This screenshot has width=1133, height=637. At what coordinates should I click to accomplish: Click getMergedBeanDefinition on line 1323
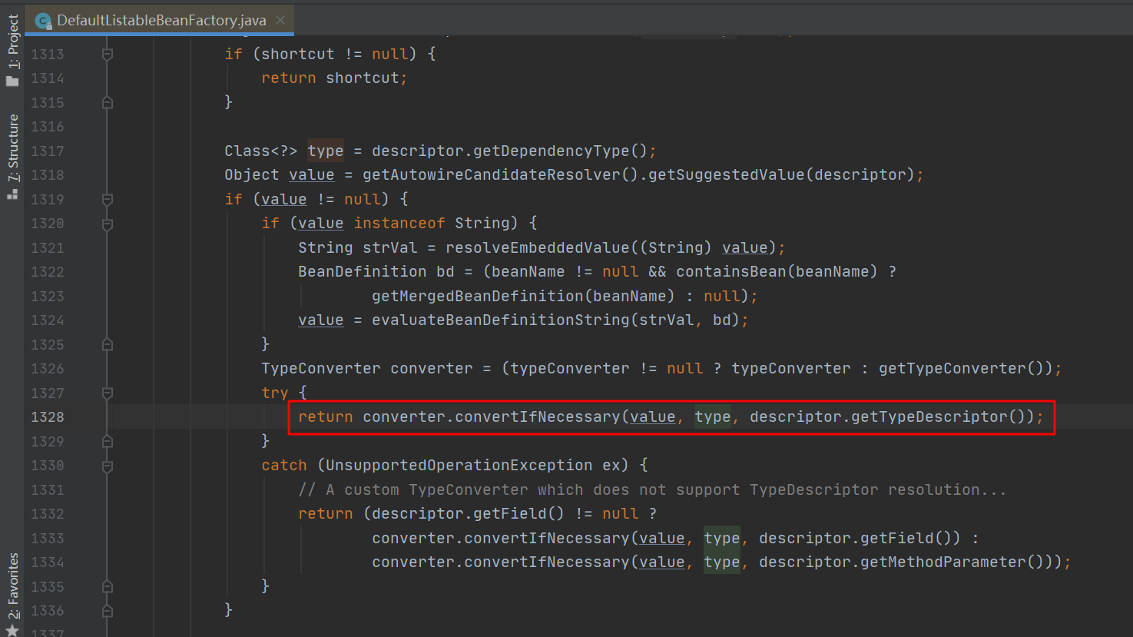coord(478,296)
